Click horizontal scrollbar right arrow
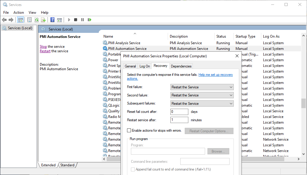The image size is (307, 175). pyautogui.click(x=298, y=159)
